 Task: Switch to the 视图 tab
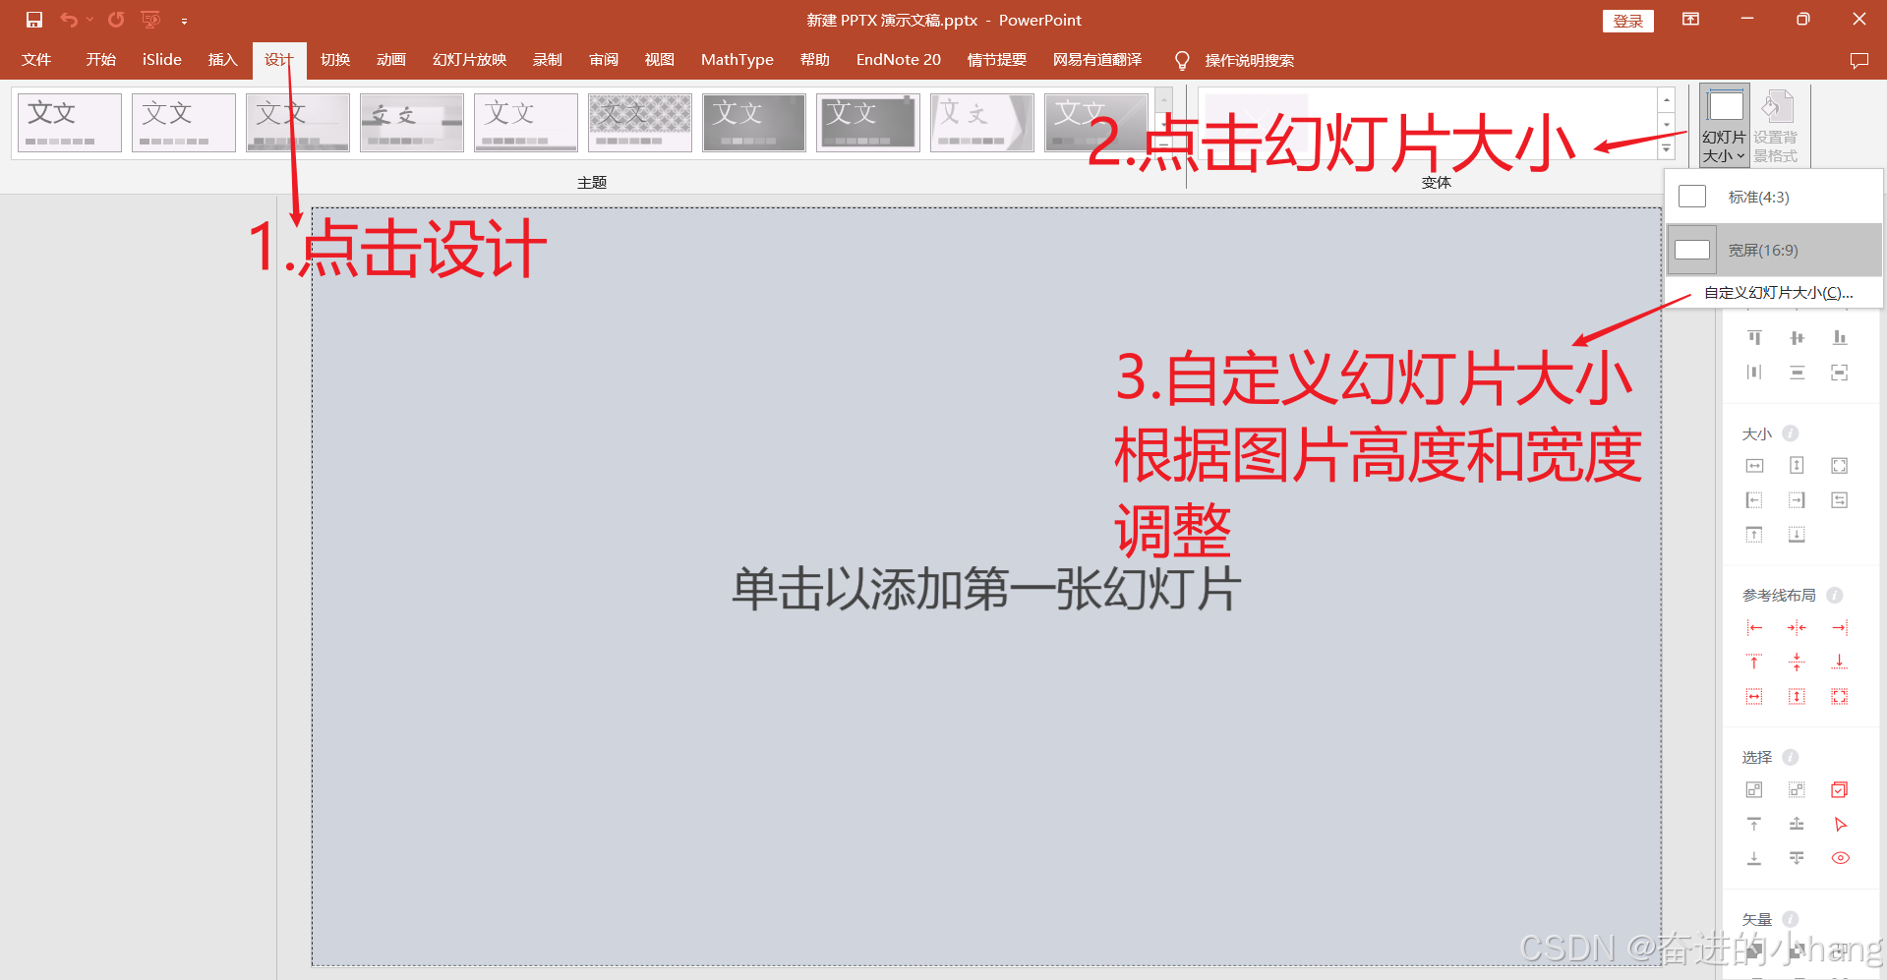pyautogui.click(x=660, y=60)
